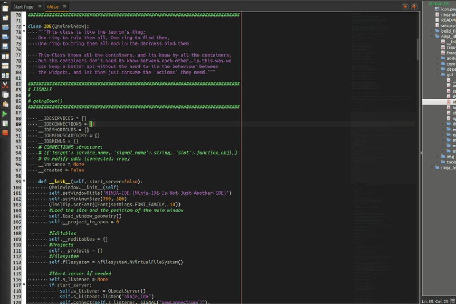Click the Paste clipboard icon
This screenshot has height=304, width=456.
(5, 104)
